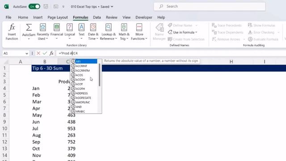Screen dimensions: 286x161
Task: Switch to the Developer tab
Action: tap(144, 17)
